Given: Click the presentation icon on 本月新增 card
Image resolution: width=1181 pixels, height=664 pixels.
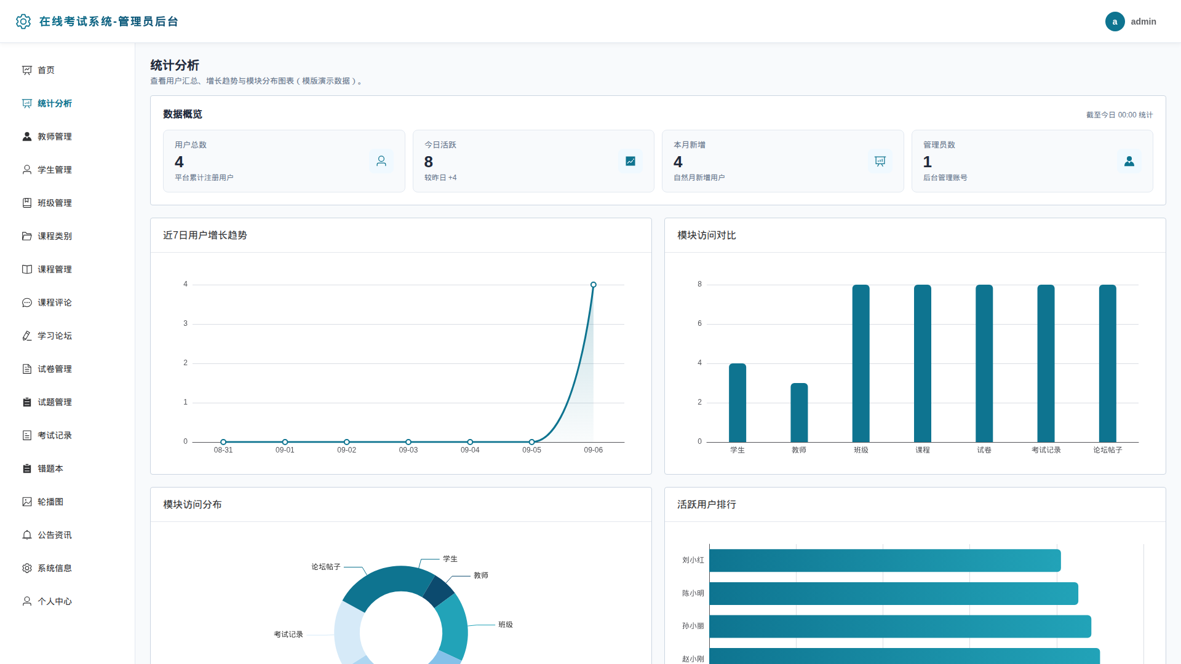Looking at the screenshot, I should [x=880, y=161].
